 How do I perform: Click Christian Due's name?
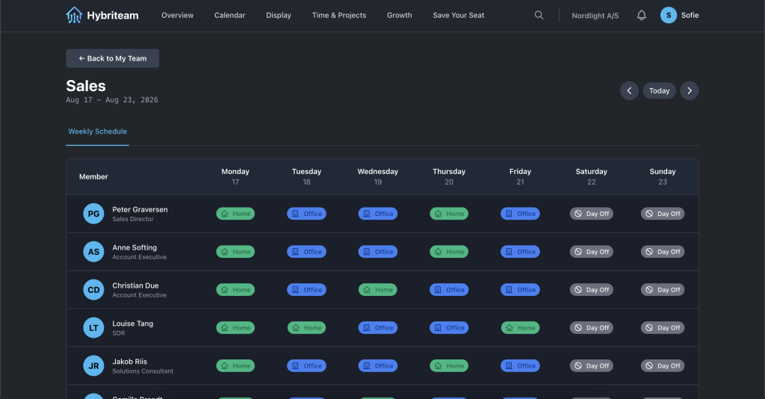[x=136, y=285]
